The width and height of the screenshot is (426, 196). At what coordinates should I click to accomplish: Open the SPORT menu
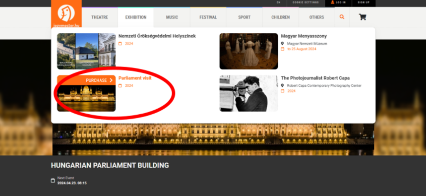pyautogui.click(x=244, y=17)
